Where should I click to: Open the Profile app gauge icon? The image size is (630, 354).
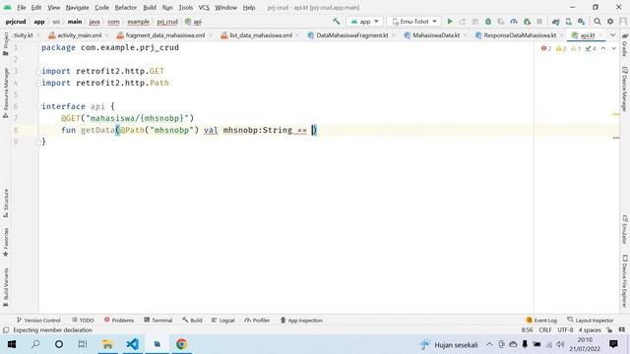coord(514,22)
